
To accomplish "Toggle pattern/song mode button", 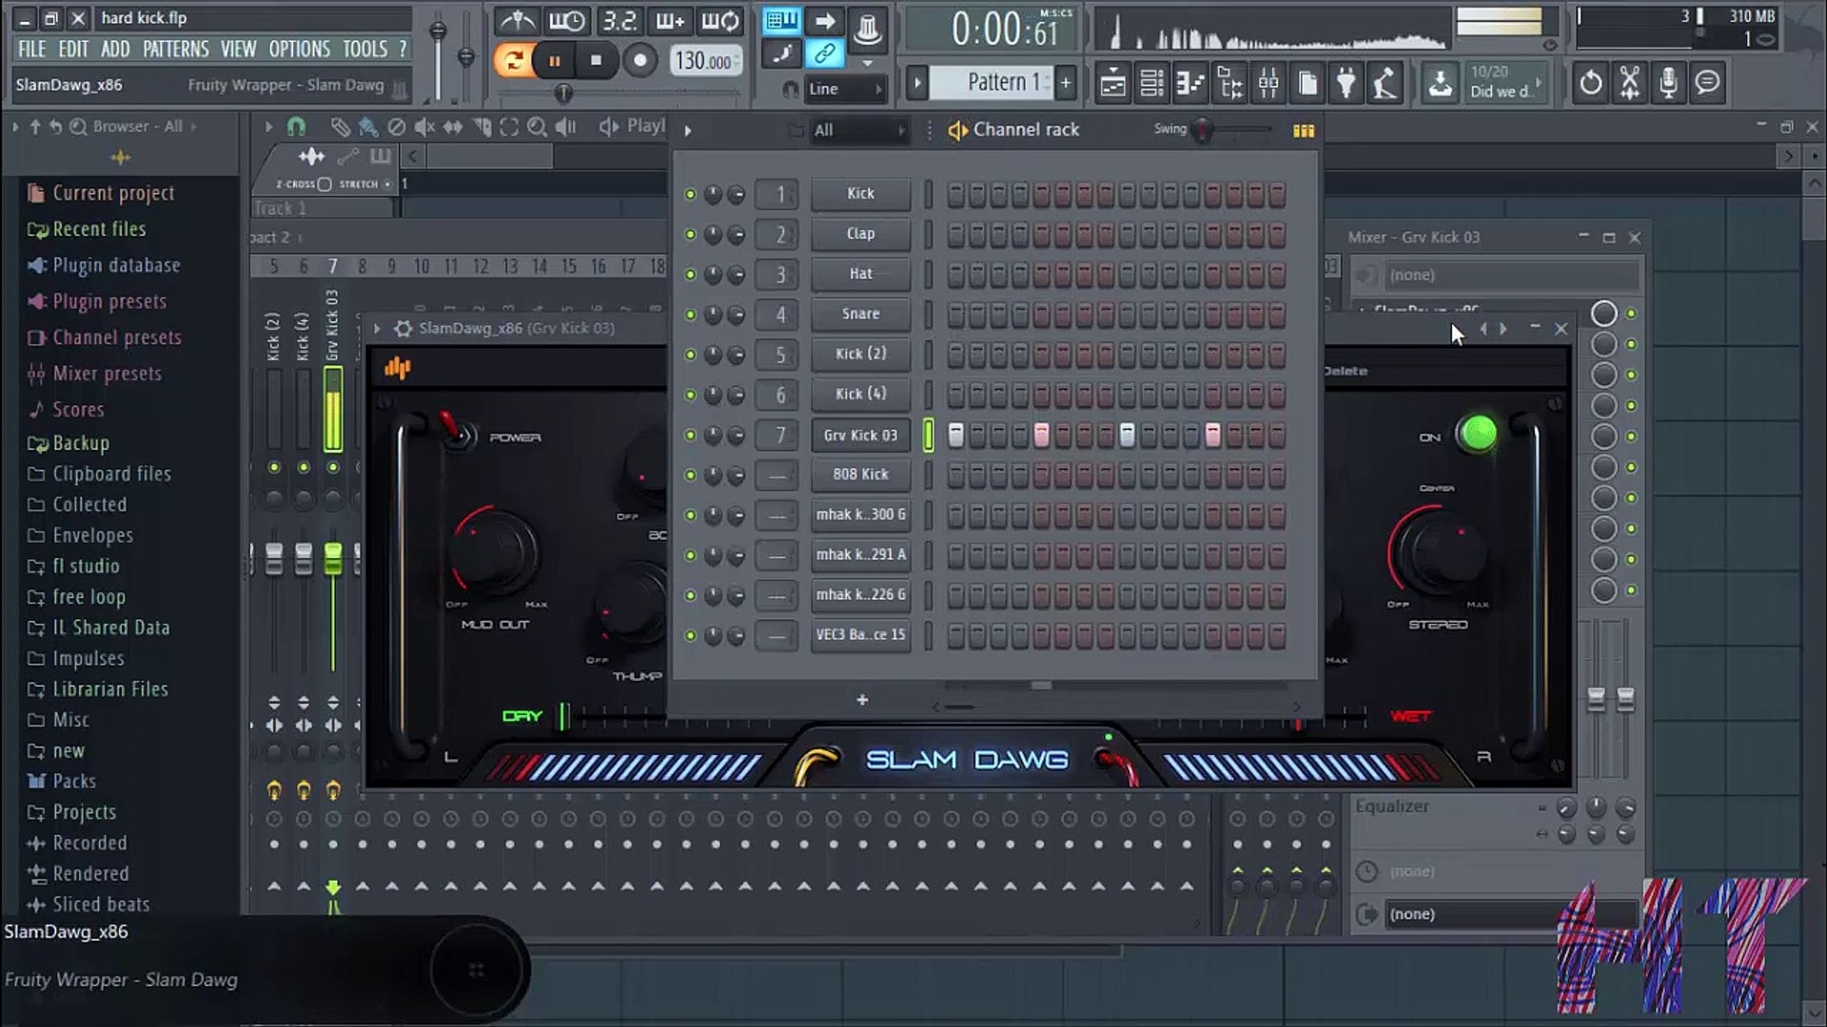I will [512, 61].
